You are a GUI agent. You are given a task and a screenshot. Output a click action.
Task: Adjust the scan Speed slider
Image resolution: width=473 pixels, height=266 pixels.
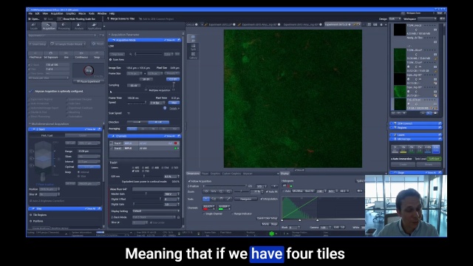[x=137, y=103]
